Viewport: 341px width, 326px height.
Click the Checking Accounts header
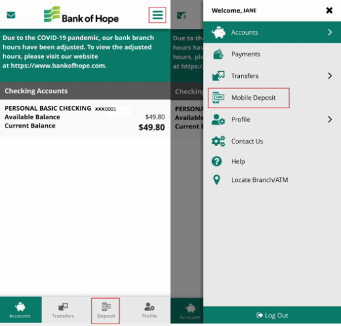coord(86,91)
